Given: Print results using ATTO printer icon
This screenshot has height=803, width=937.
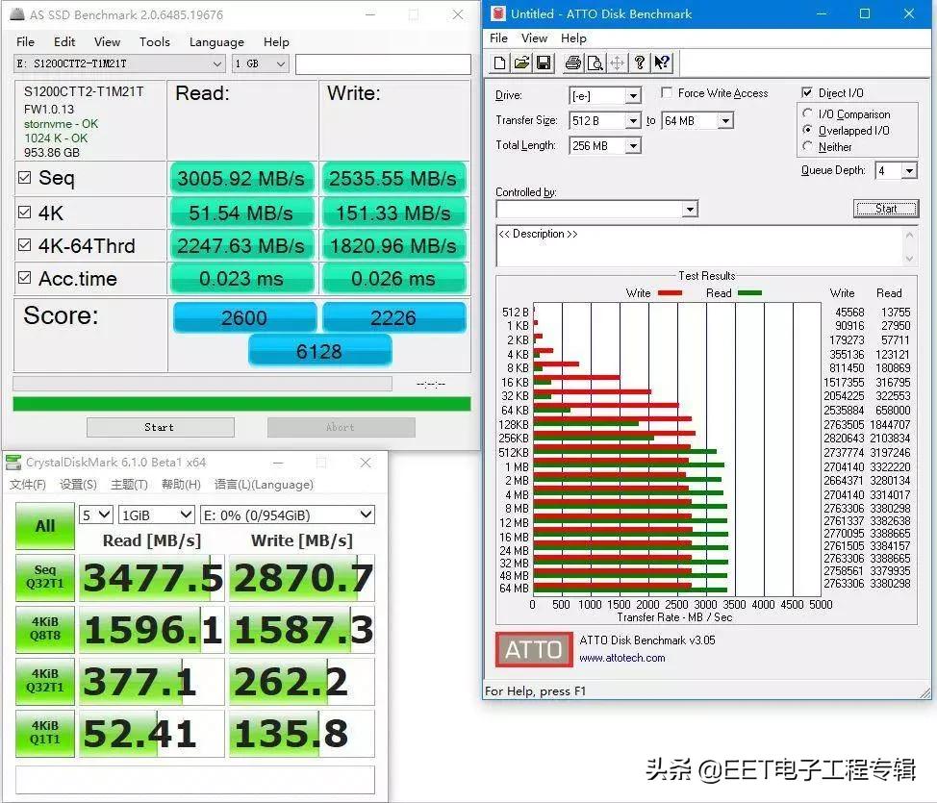Looking at the screenshot, I should point(574,63).
